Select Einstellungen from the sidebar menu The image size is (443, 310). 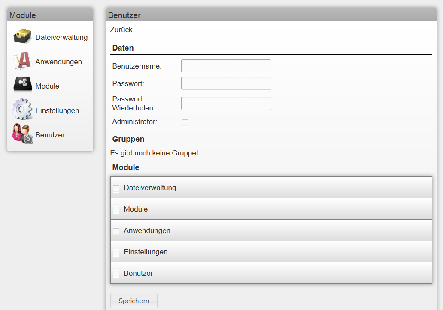tap(58, 110)
